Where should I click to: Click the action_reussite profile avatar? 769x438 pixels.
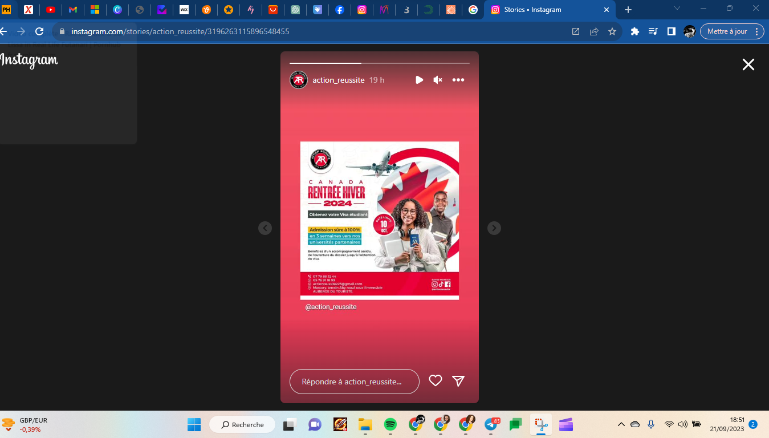pyautogui.click(x=299, y=80)
